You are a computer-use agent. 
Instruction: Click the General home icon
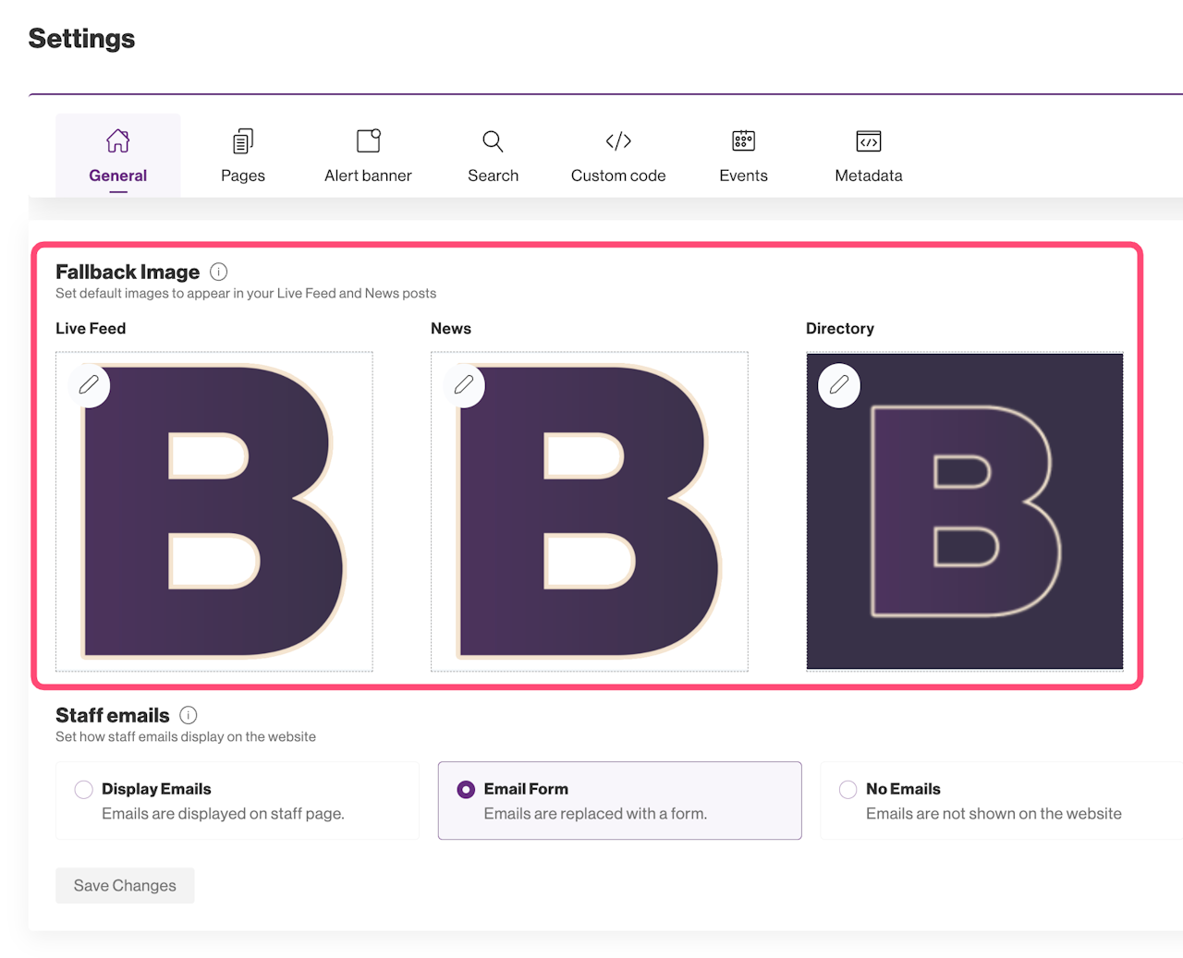118,141
